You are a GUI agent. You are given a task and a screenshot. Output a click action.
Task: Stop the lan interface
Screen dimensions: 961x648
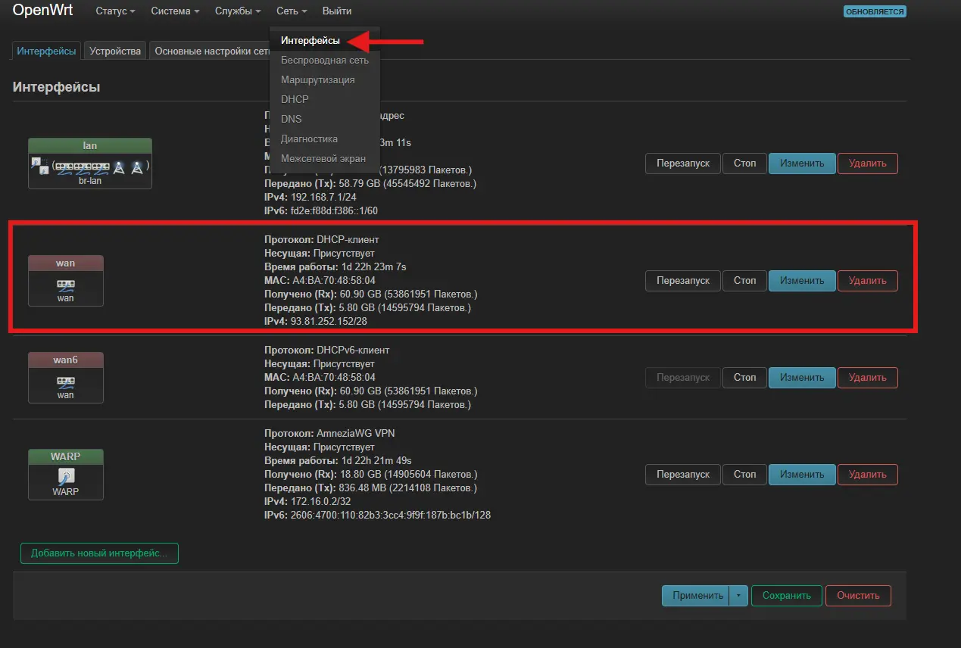click(744, 164)
